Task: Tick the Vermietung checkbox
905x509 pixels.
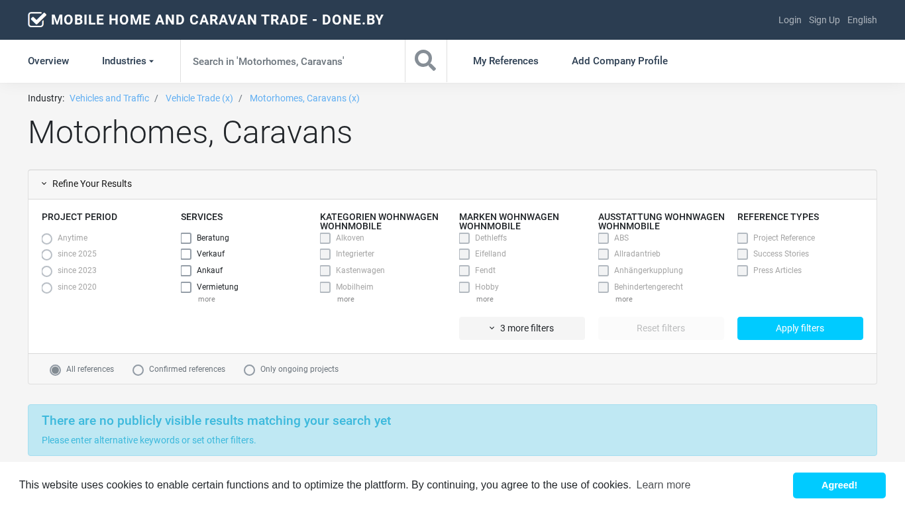Action: [186, 288]
